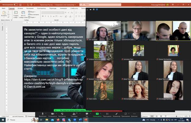Screen dimensions: 191x123
Task: Select the blue gallery view icon in Zoom panel
Action: click(97, 9)
